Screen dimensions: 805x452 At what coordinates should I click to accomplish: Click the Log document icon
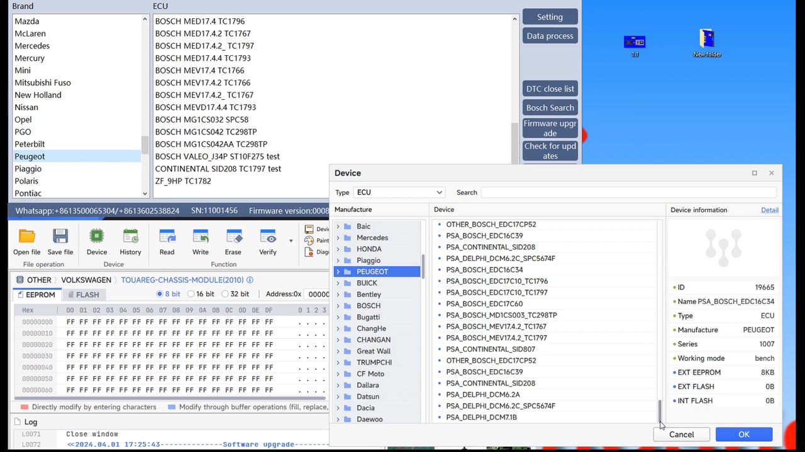coord(17,422)
